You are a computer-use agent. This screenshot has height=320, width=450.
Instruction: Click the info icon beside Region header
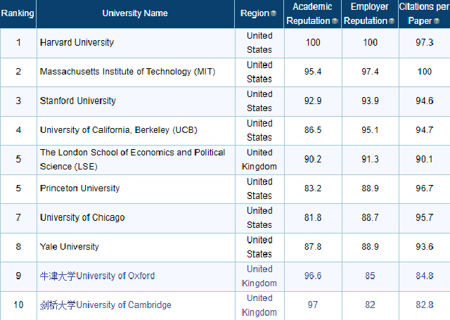coord(274,14)
